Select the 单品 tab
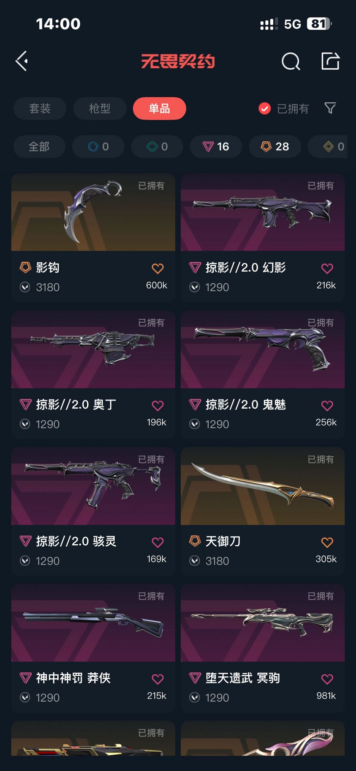 click(x=160, y=108)
